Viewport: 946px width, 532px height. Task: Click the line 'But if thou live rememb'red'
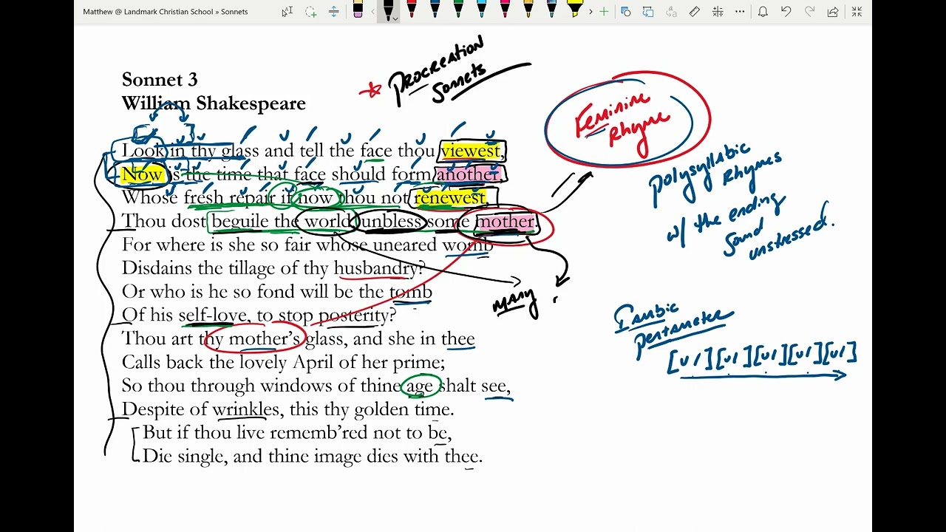click(x=296, y=433)
